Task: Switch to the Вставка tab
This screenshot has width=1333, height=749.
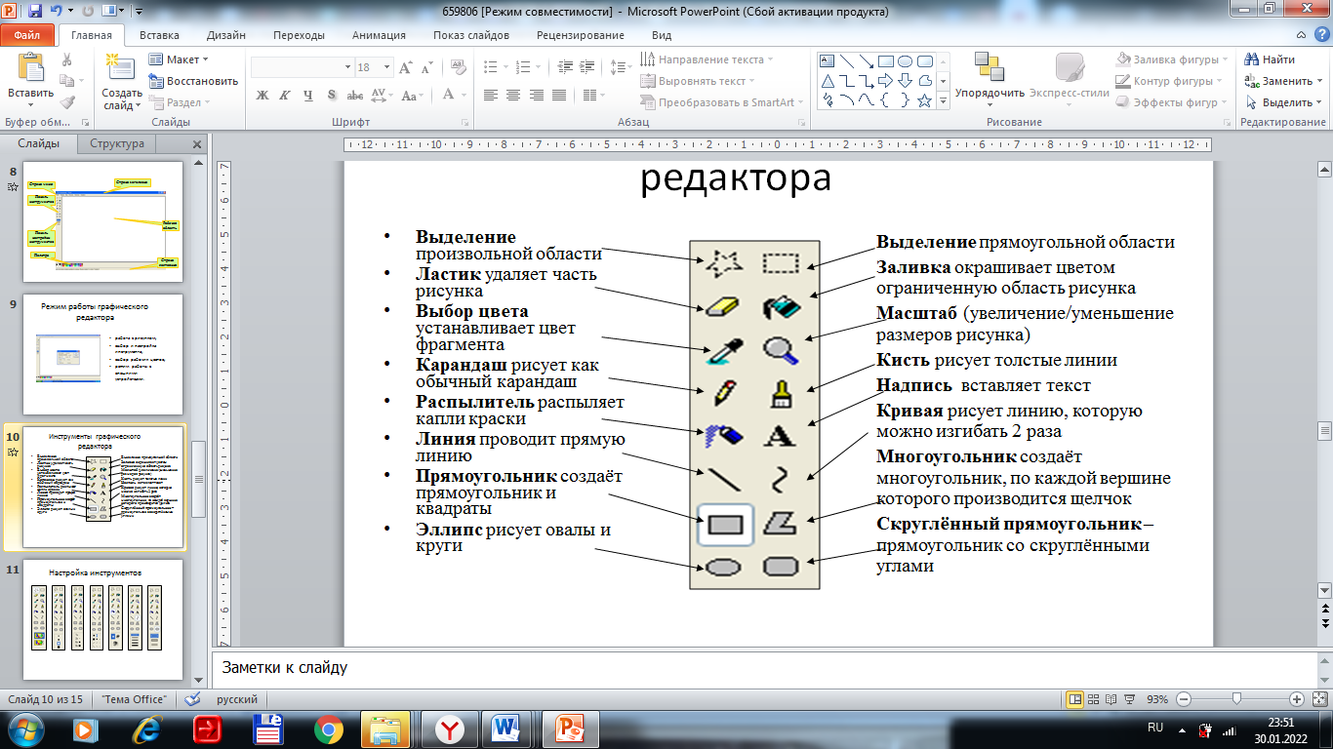Action: (x=159, y=35)
